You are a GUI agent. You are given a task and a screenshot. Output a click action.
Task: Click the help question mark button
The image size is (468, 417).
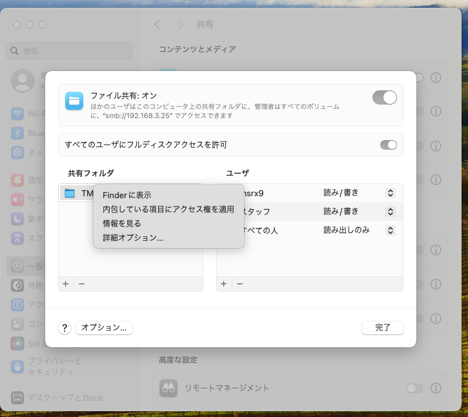[x=65, y=328]
